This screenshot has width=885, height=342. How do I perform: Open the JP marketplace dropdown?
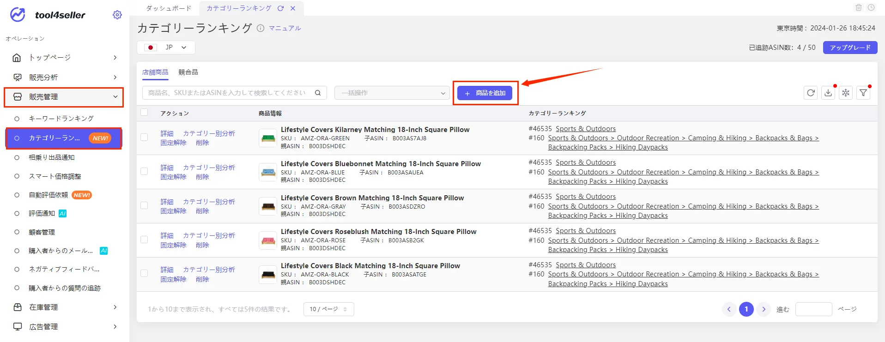pyautogui.click(x=166, y=47)
